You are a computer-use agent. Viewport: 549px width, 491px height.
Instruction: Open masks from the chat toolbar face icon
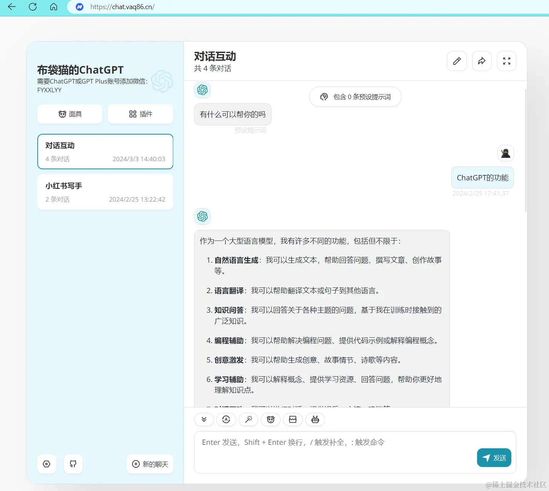(x=271, y=420)
